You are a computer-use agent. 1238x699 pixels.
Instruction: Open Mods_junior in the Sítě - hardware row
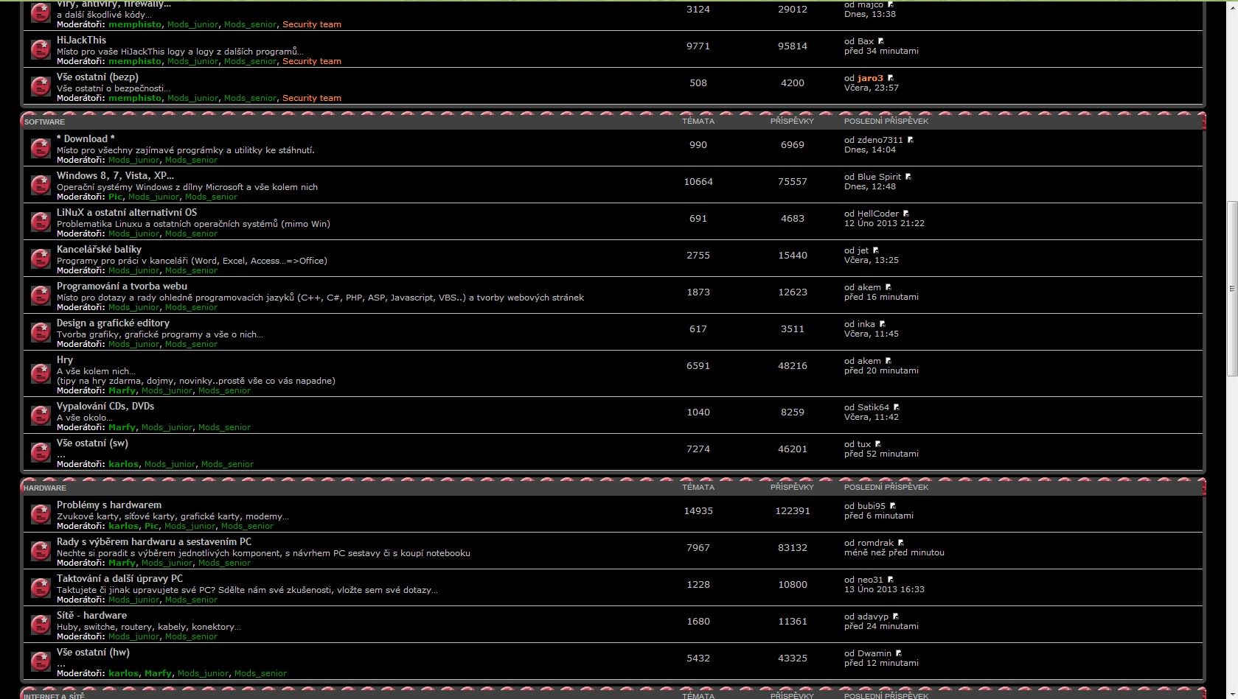[x=134, y=636]
